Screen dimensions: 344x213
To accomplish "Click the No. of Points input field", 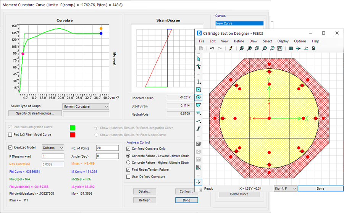I will (108, 148).
